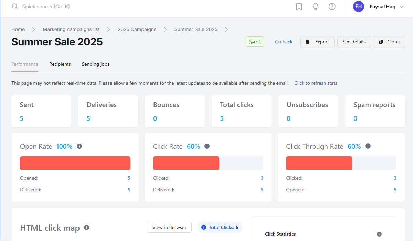Go to Home breadcrumb
Screen dimensions: 413x241
[x=18, y=29]
